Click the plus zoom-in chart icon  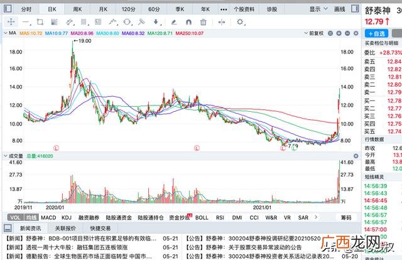pos(339,33)
